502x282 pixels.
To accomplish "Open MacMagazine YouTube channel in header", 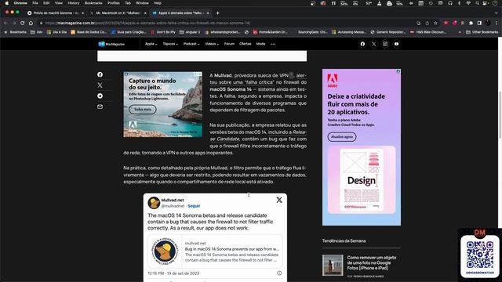I will tap(396, 44).
